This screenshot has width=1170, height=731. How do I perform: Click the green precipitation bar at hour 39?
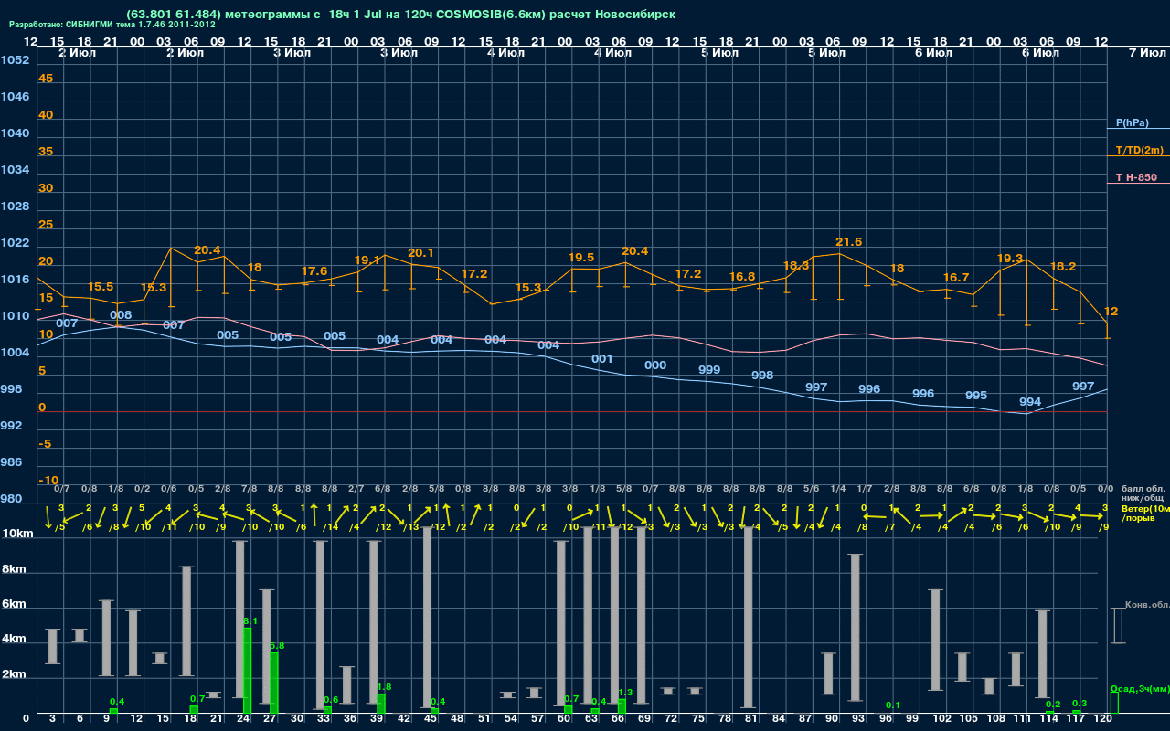381,704
